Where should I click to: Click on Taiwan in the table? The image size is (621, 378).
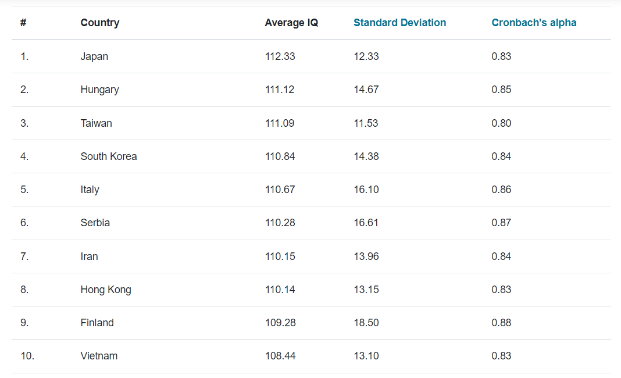click(96, 123)
